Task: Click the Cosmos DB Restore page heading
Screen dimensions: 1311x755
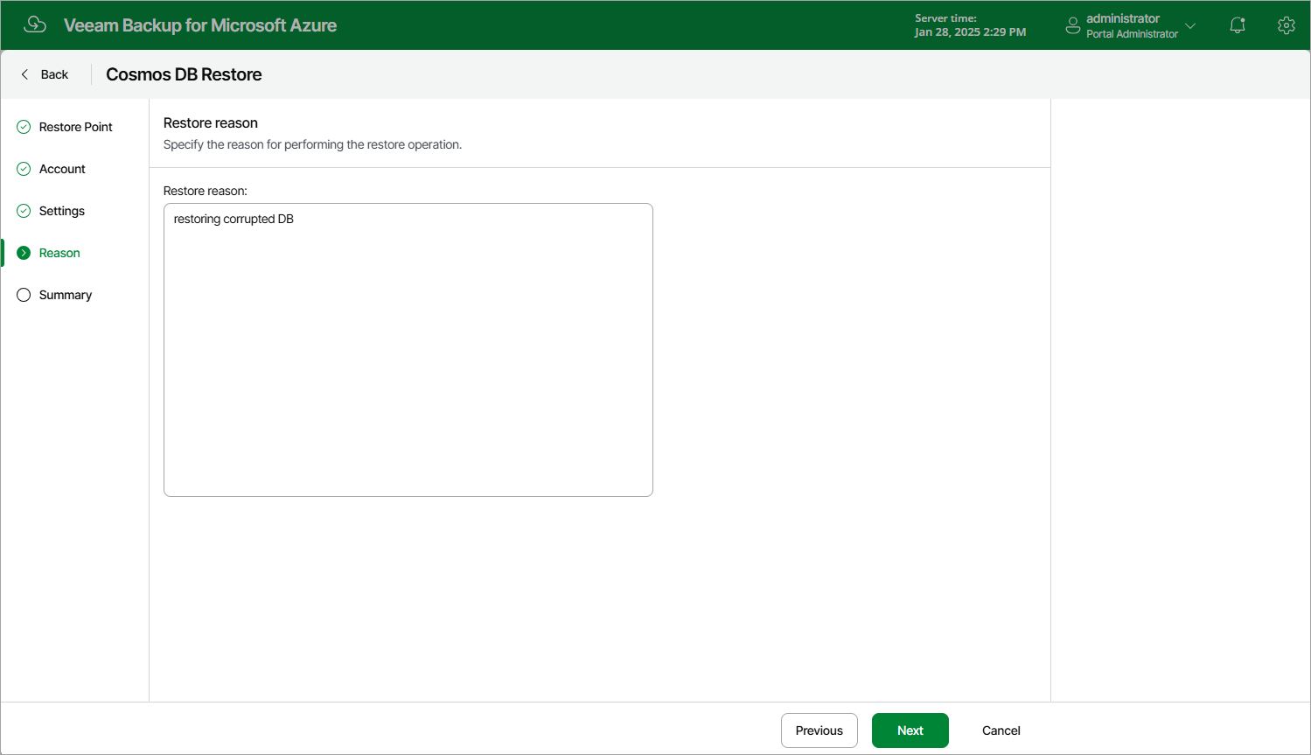Action: coord(184,74)
